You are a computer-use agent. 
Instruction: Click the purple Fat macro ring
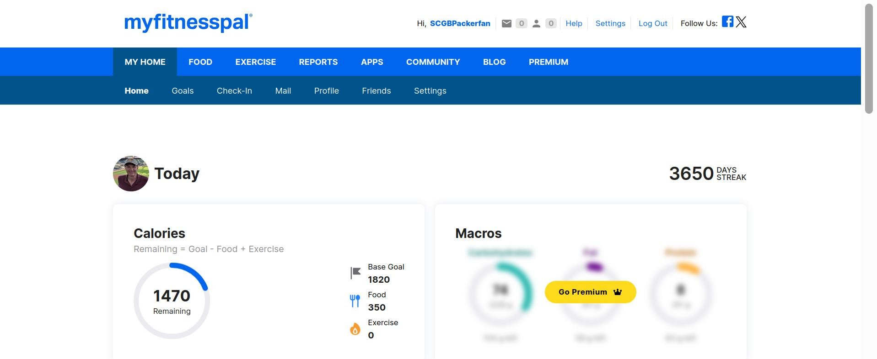591,295
